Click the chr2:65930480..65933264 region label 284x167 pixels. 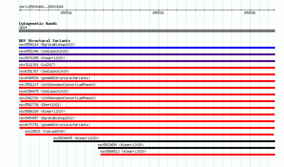point(41,7)
